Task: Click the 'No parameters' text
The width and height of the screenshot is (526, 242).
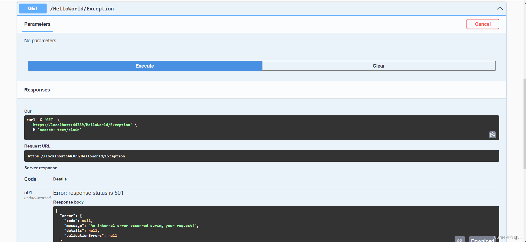Action: [x=40, y=41]
